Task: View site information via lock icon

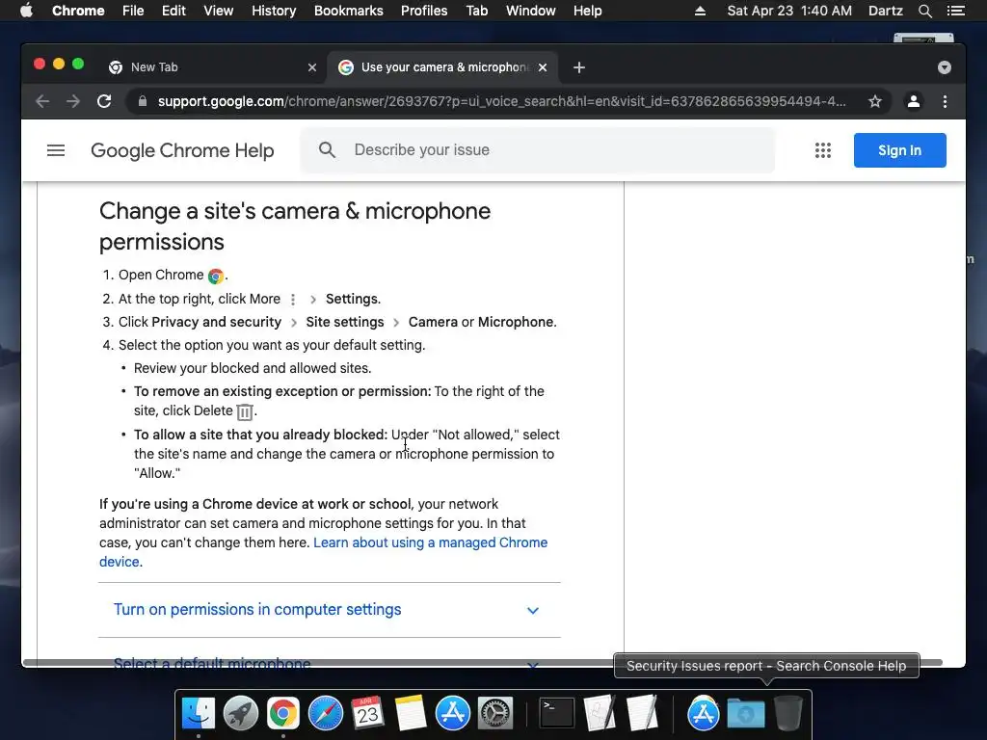Action: click(x=143, y=101)
